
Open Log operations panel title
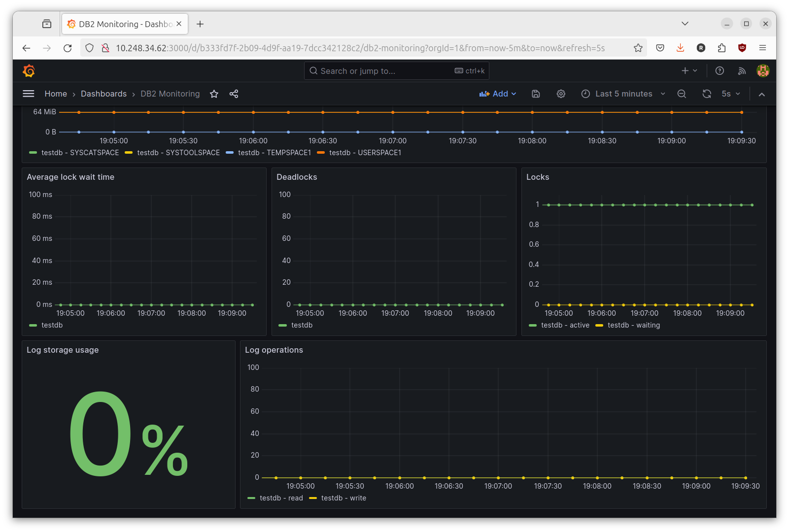274,350
